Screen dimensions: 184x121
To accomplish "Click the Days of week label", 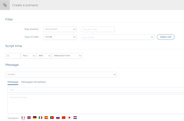I will coord(32,37).
